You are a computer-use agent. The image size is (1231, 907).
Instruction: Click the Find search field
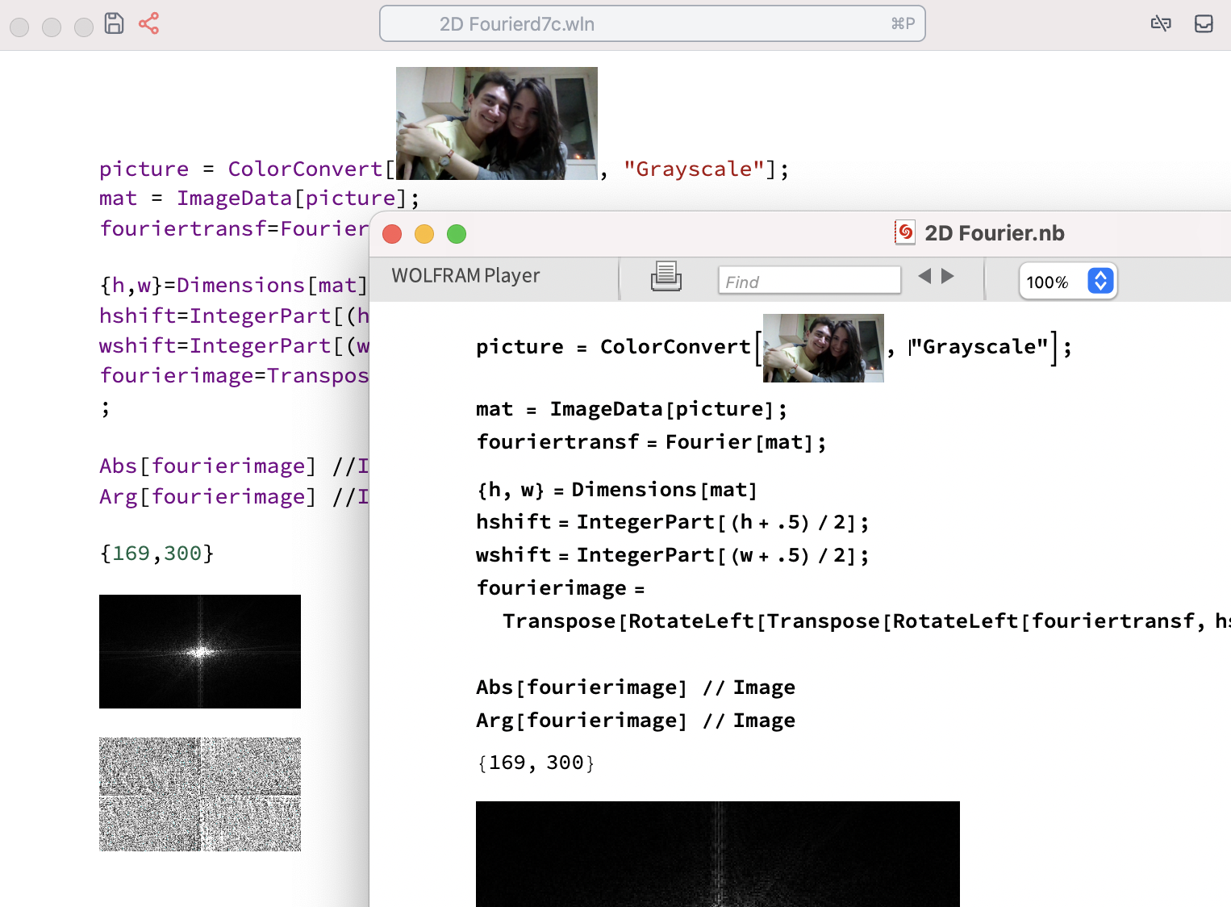809,281
